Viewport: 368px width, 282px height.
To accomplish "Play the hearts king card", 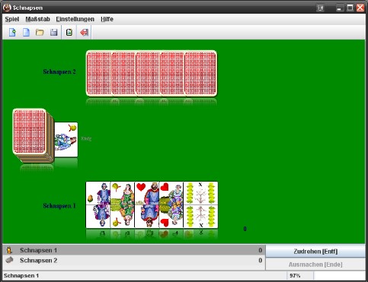I will (x=147, y=204).
